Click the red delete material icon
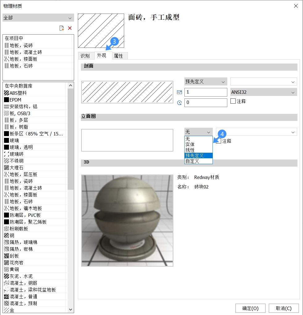 point(70,28)
